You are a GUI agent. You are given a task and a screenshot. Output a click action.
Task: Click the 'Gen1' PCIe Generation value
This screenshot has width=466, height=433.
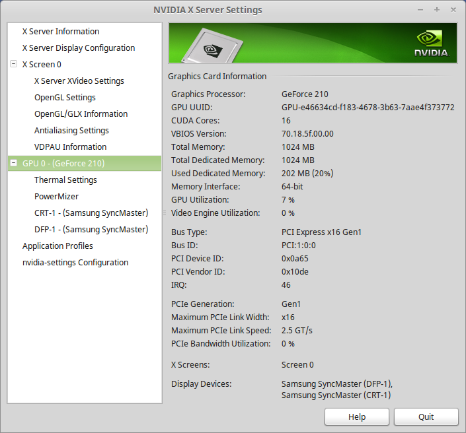click(x=291, y=304)
